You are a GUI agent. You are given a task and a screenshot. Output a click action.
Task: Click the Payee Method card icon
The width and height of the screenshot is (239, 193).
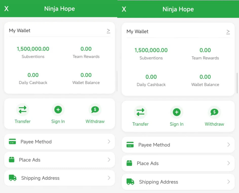tap(12, 142)
